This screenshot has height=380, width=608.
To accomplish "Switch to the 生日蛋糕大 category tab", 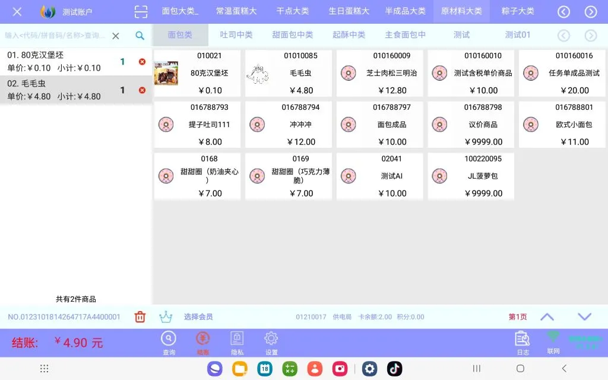I will pos(348,11).
